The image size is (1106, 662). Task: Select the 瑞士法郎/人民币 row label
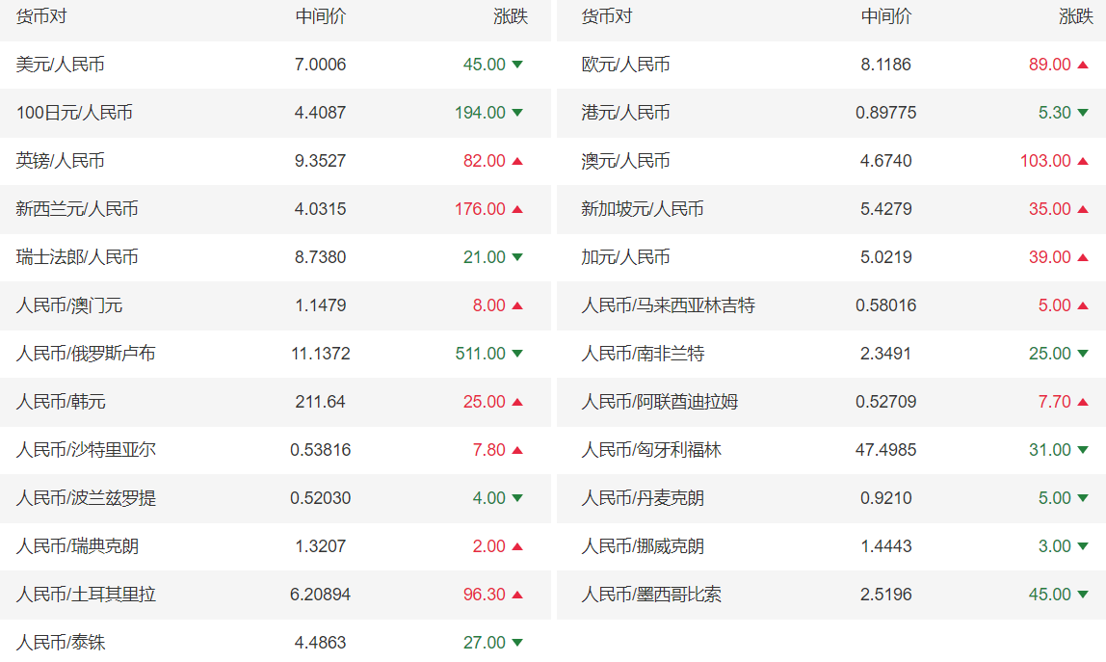point(77,257)
